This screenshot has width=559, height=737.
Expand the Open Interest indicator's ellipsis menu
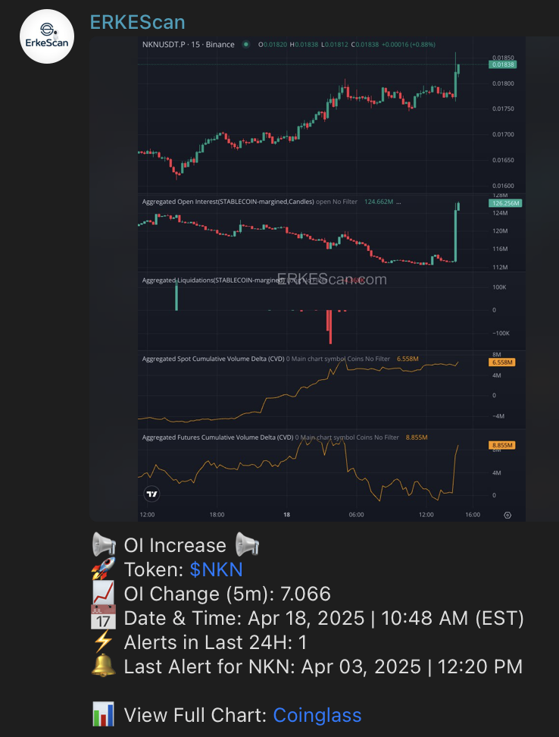point(399,202)
